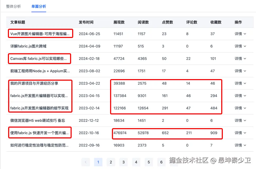Click reads value 52978
The width and height of the screenshot is (256, 169).
click(143, 133)
